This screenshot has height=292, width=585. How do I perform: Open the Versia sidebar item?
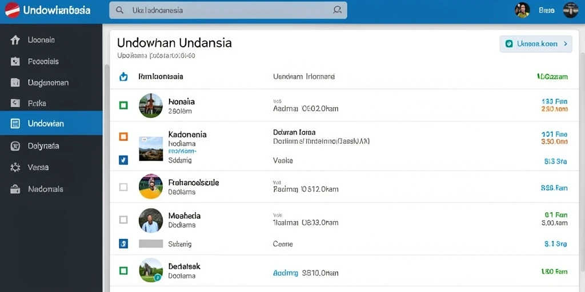coord(51,167)
